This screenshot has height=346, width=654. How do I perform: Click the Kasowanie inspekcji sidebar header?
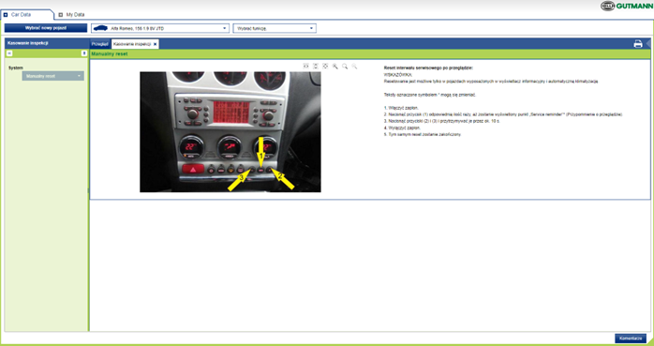pyautogui.click(x=46, y=43)
